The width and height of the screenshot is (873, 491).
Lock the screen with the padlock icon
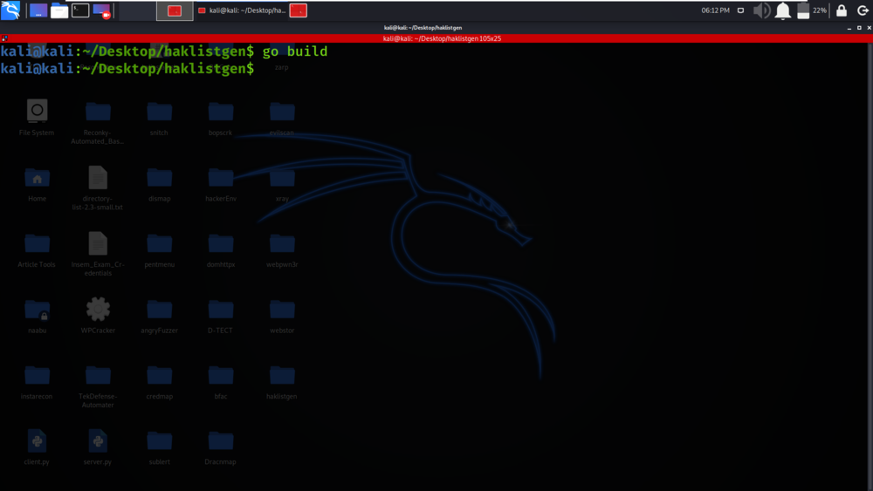point(842,10)
